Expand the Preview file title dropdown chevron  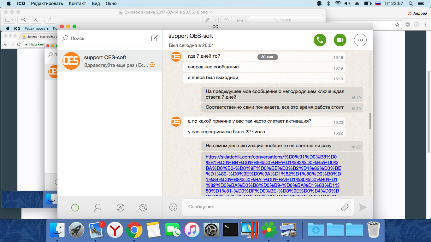point(211,12)
